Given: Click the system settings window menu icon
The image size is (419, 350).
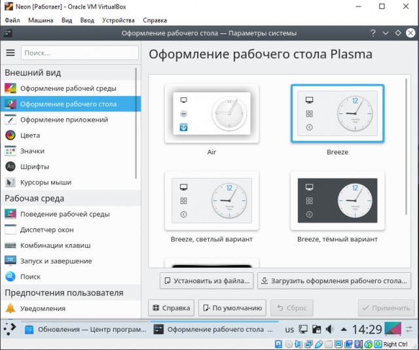Looking at the screenshot, I should [8, 33].
